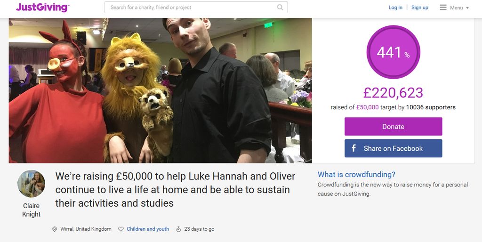Click the Sign up link
This screenshot has height=242, width=482.
coord(420,8)
